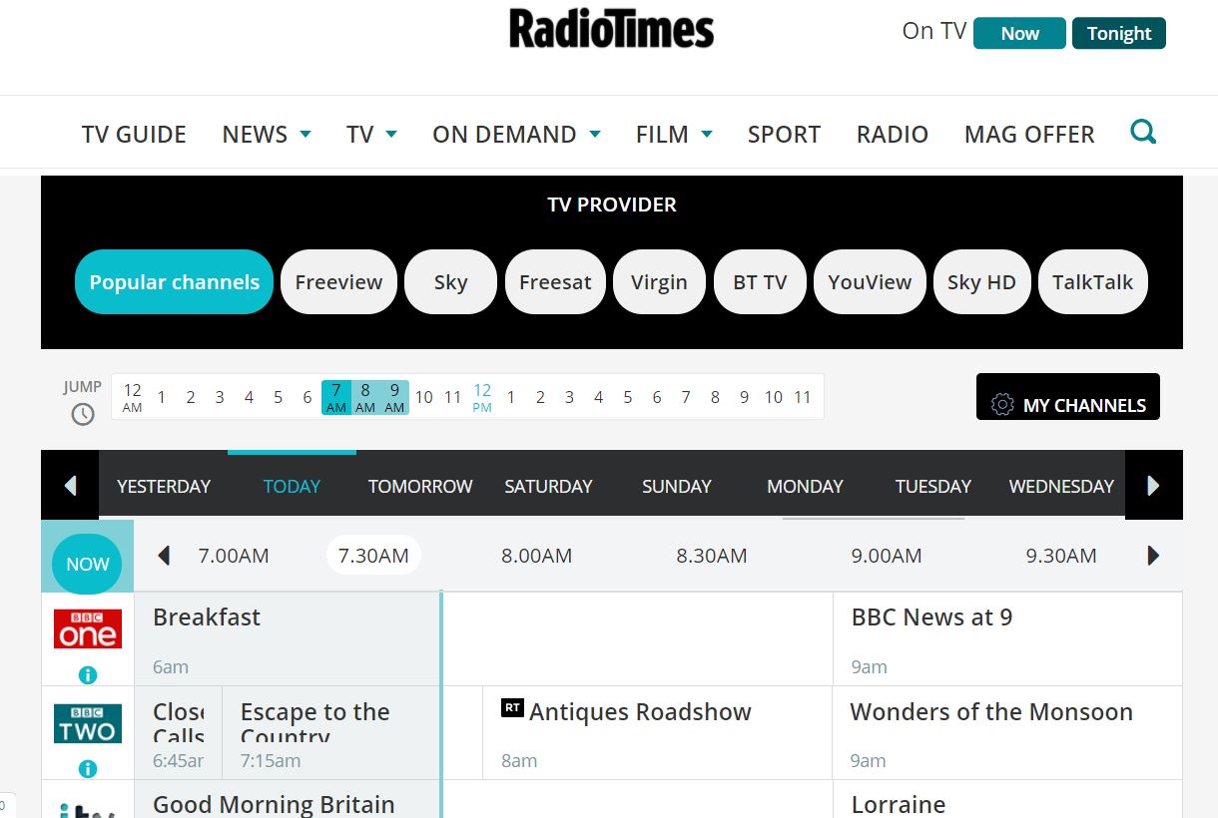Click the RadioTimes logo
Screen dimensions: 1218x818
point(611,29)
